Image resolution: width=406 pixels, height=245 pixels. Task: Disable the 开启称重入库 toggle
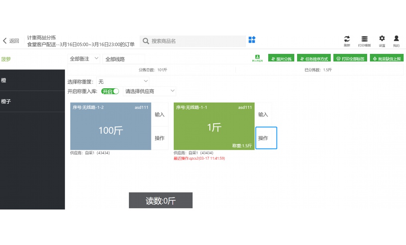(x=110, y=91)
